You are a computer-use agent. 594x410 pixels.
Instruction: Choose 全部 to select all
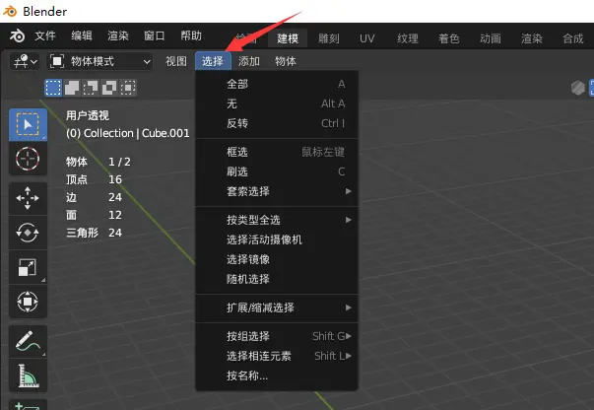277,84
